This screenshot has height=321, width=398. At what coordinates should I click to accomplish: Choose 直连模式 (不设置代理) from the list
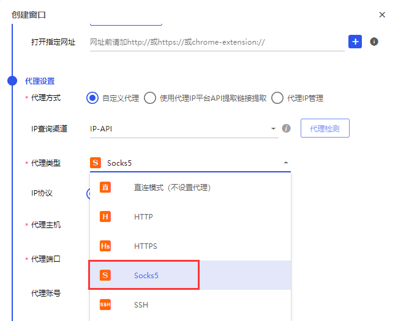click(190, 187)
